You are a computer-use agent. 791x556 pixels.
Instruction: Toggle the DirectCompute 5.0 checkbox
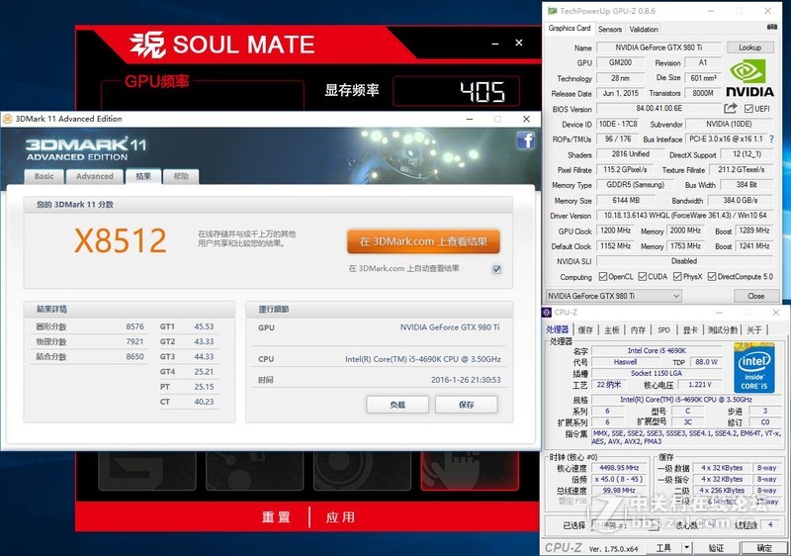[x=712, y=276]
